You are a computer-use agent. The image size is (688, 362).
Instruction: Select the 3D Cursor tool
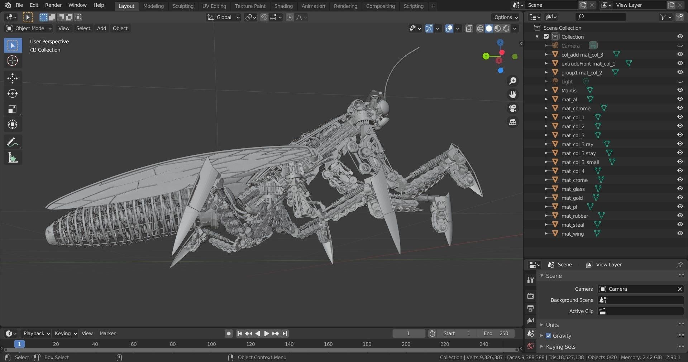tap(13, 61)
